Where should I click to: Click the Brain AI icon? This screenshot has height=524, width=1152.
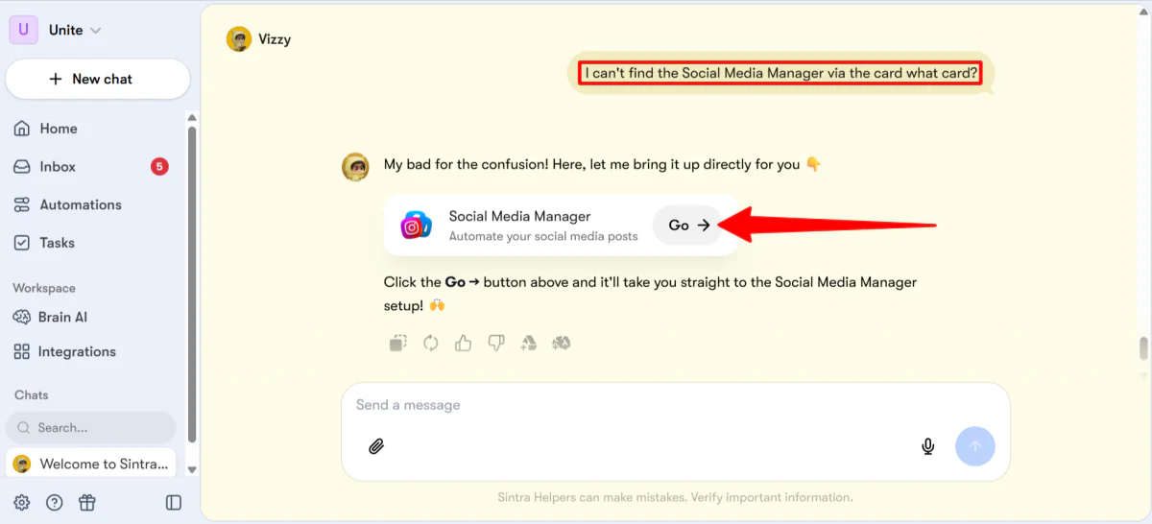click(22, 317)
